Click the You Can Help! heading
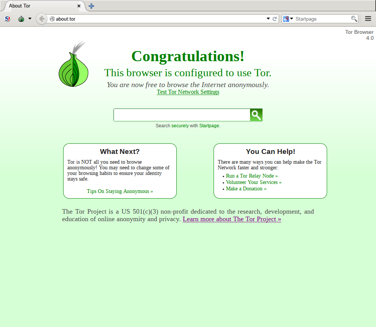 (270, 152)
